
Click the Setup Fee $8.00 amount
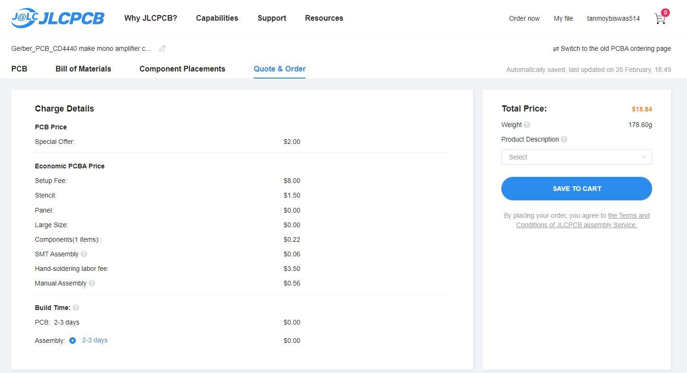292,181
